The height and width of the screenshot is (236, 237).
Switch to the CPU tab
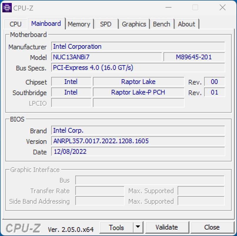[16, 24]
